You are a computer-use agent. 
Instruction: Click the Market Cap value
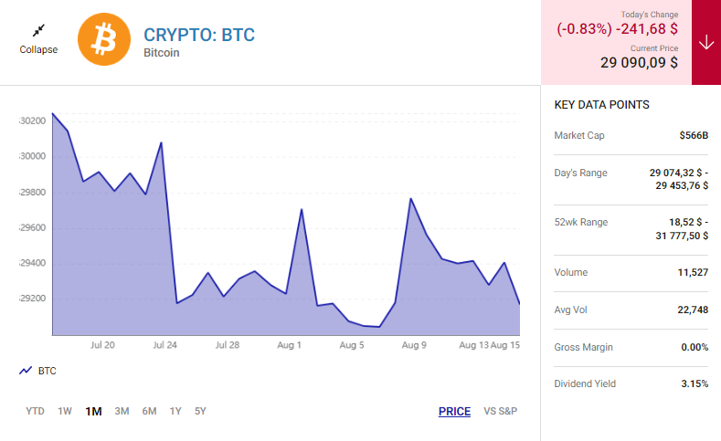(694, 135)
